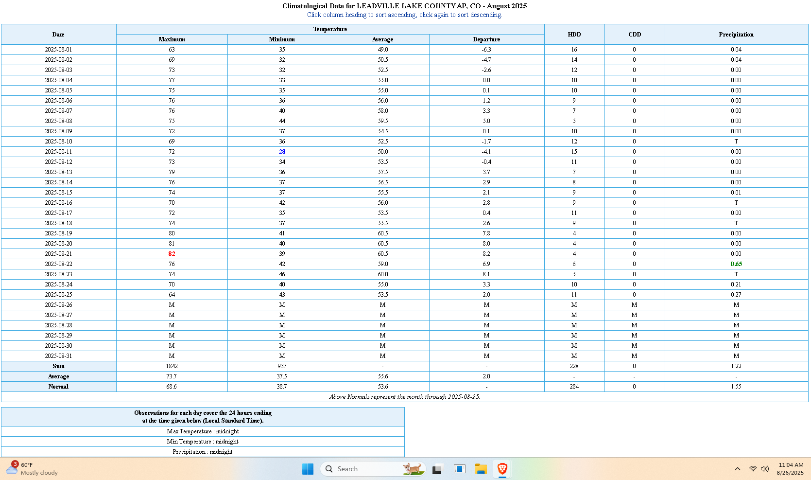Image resolution: width=811 pixels, height=480 pixels.
Task: Sort by Departure column heading
Action: 486,39
